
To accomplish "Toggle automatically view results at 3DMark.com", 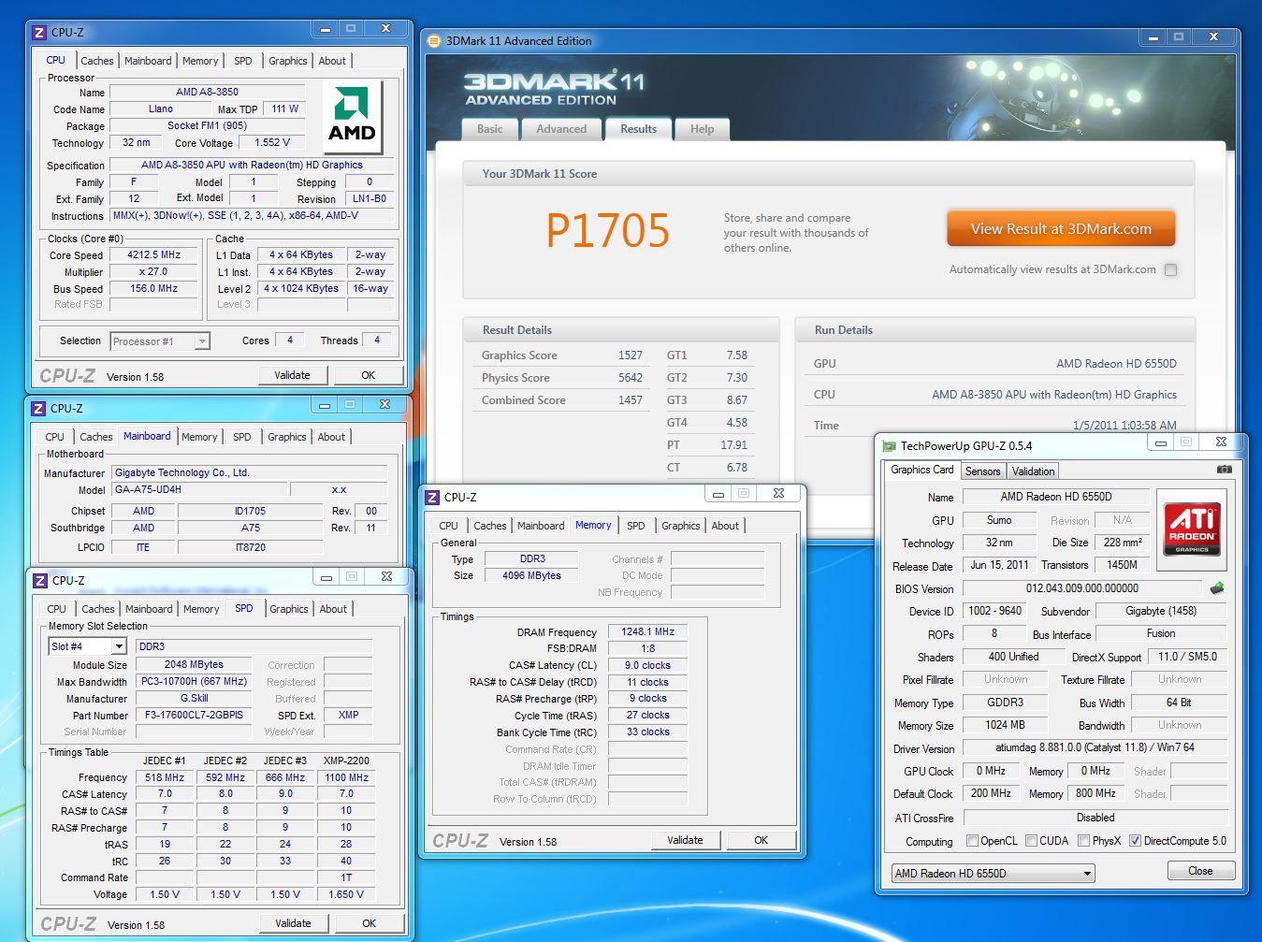I will [1170, 269].
